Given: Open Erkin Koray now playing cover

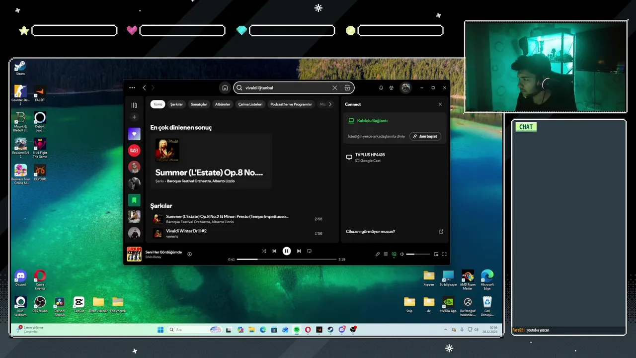Looking at the screenshot, I should (134, 254).
